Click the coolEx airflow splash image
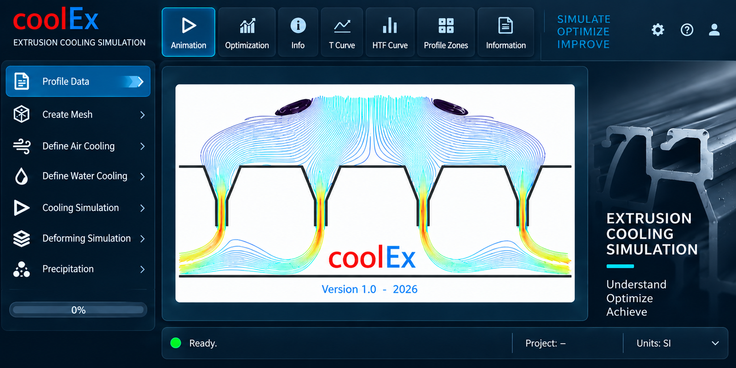The width and height of the screenshot is (736, 368). (x=375, y=193)
